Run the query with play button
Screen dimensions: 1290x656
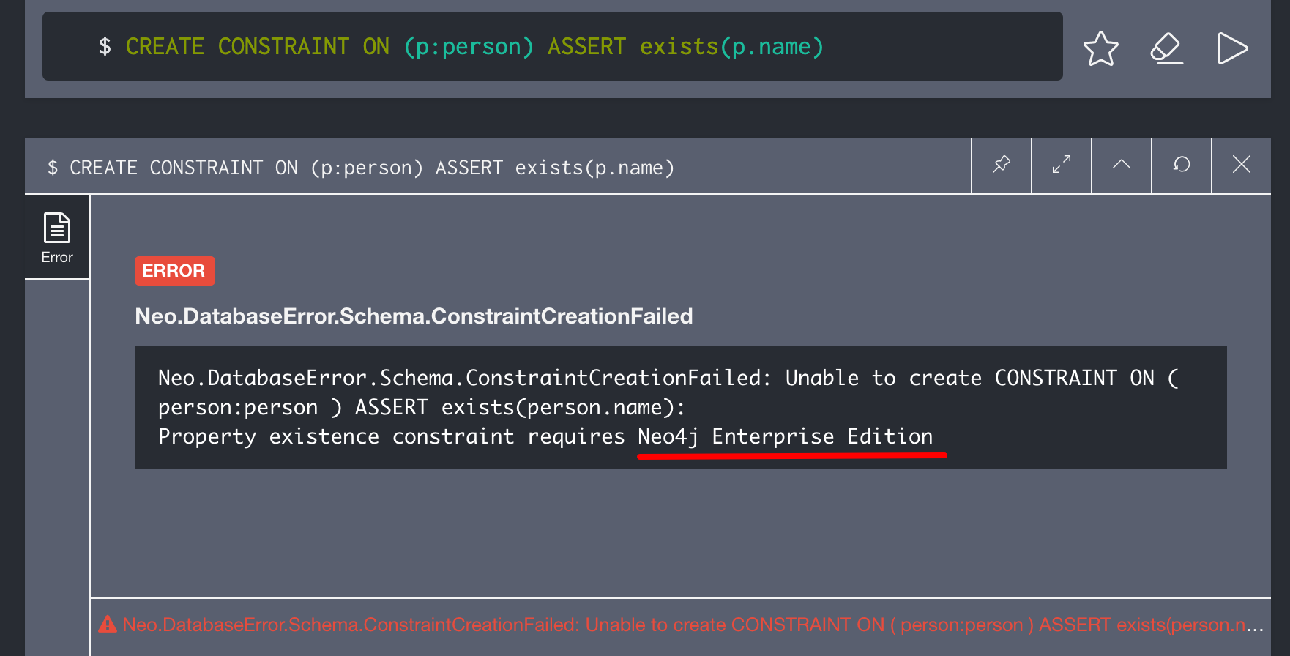[1232, 48]
